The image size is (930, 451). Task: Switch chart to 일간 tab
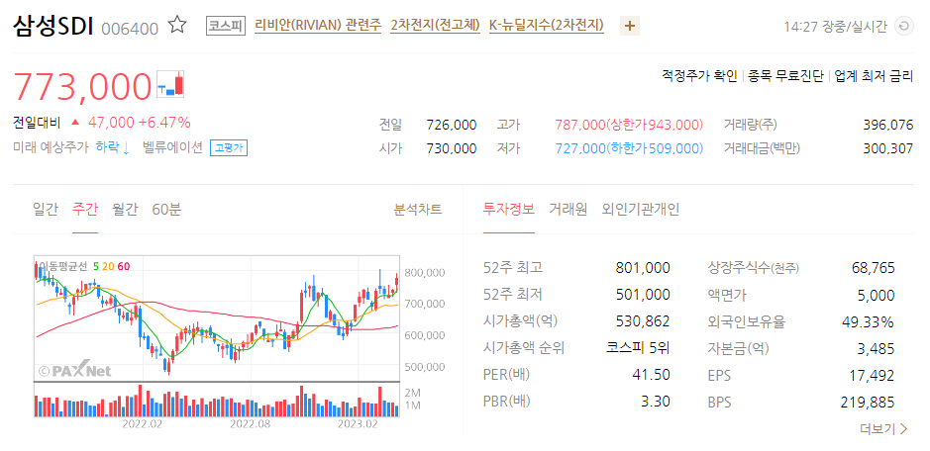pos(46,210)
